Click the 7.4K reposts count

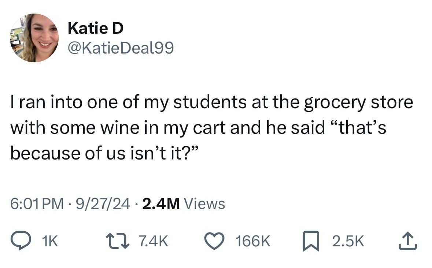(154, 241)
